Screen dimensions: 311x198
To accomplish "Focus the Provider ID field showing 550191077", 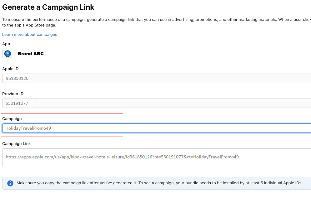I will click(157, 103).
